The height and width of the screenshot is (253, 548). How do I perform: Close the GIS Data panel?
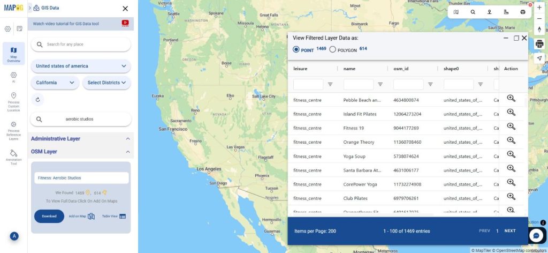coord(125,9)
